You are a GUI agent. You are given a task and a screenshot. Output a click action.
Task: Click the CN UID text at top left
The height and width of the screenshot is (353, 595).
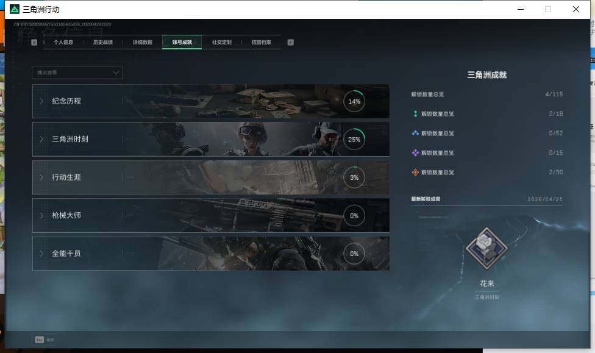pyautogui.click(x=62, y=24)
